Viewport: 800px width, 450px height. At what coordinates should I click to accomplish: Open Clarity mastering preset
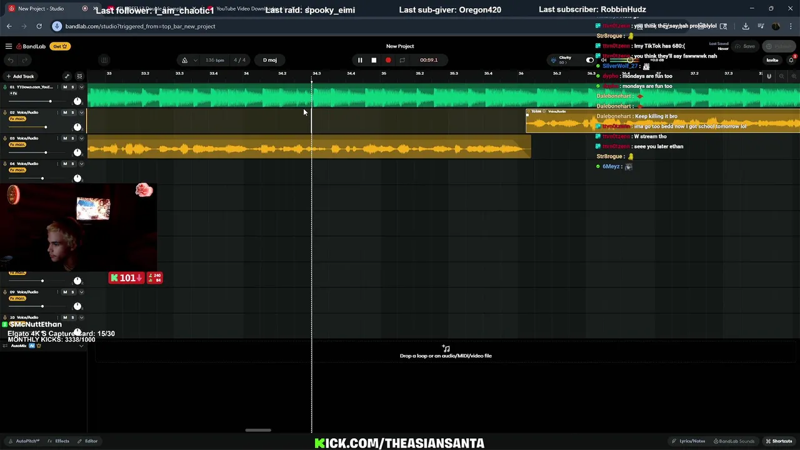click(565, 59)
